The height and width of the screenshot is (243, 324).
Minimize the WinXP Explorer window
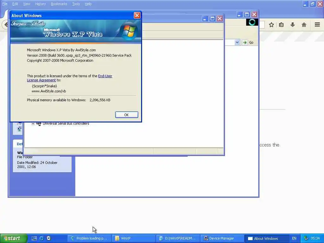tap(239, 15)
